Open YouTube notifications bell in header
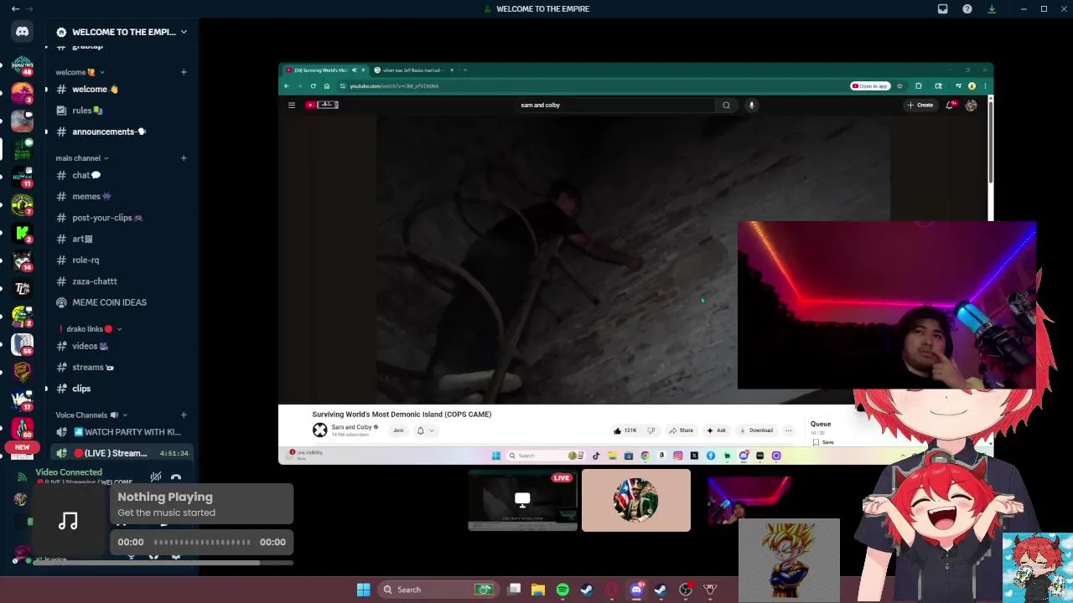Viewport: 1073px width, 603px height. tap(950, 105)
